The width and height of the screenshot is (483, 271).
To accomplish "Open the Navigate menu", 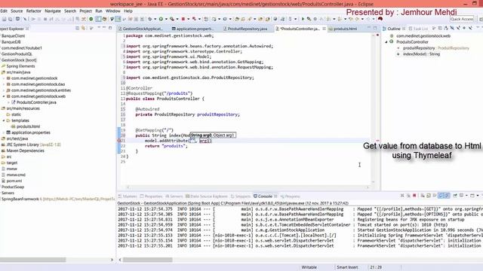I will [x=53, y=11].
